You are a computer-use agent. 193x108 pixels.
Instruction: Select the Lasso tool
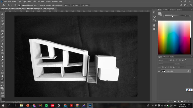click(x=3, y=21)
